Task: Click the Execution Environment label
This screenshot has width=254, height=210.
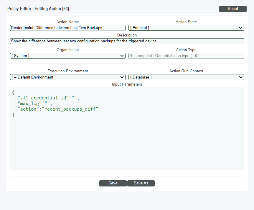Action: (x=68, y=71)
